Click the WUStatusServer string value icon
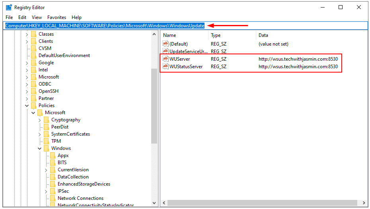Screen dimensions: 370x209 [166, 66]
